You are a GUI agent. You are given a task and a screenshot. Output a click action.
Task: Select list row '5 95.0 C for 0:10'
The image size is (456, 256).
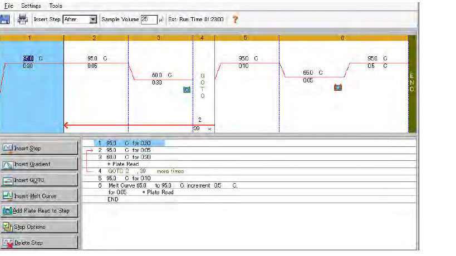[x=249, y=179]
